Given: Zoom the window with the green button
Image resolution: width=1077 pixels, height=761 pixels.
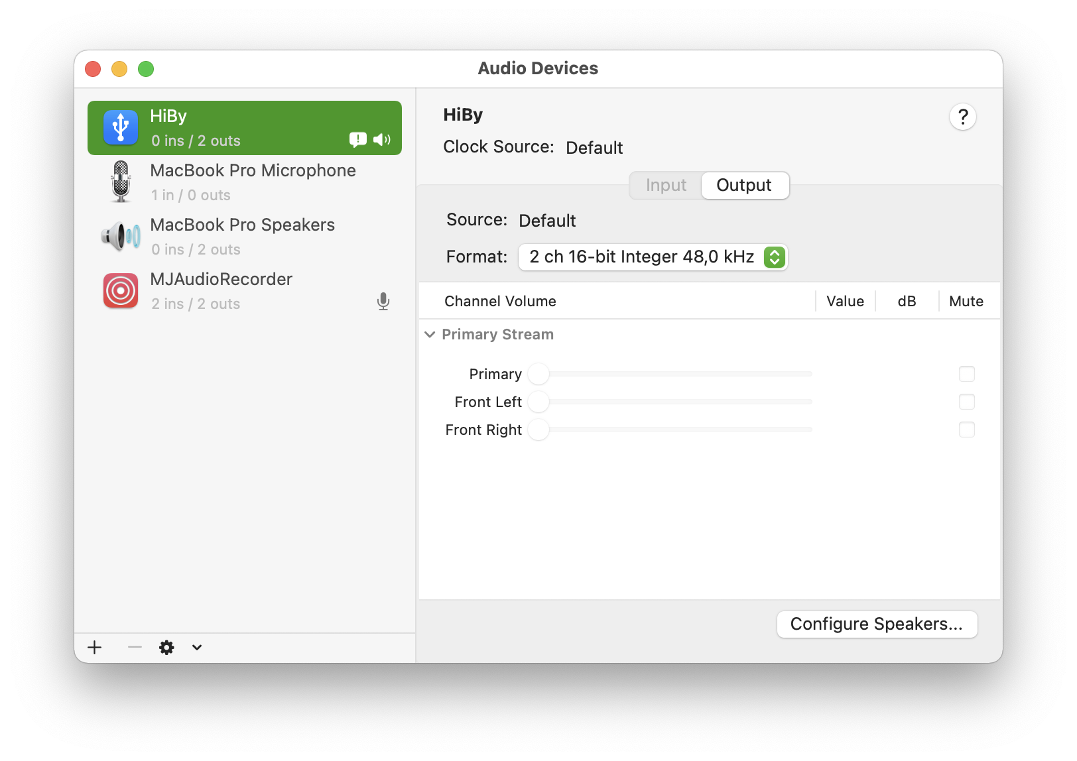Looking at the screenshot, I should (146, 69).
